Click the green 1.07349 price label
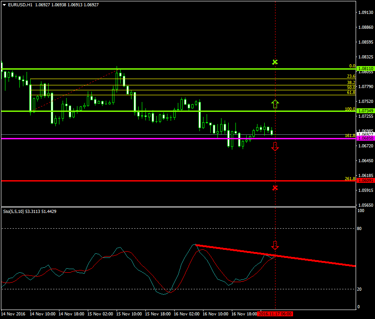The image size is (375, 319). [365, 111]
